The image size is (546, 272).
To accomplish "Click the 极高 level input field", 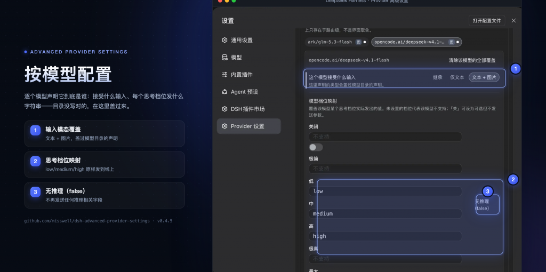I will (385, 259).
